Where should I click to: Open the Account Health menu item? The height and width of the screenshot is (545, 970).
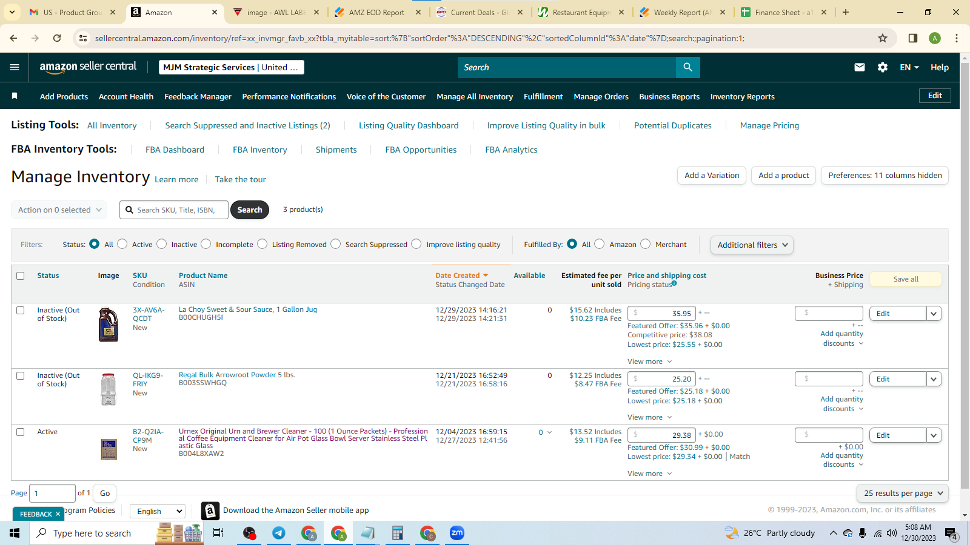126,96
